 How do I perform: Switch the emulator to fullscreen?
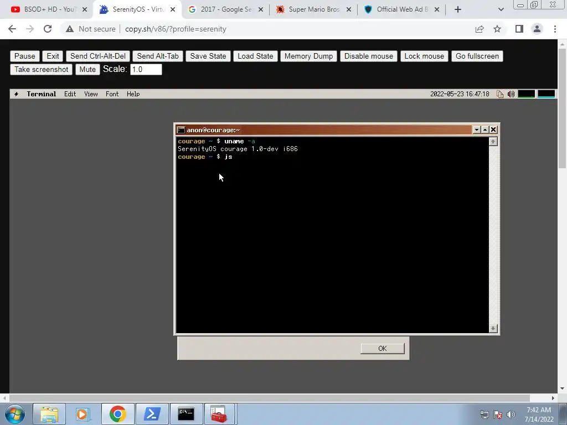[x=477, y=56]
